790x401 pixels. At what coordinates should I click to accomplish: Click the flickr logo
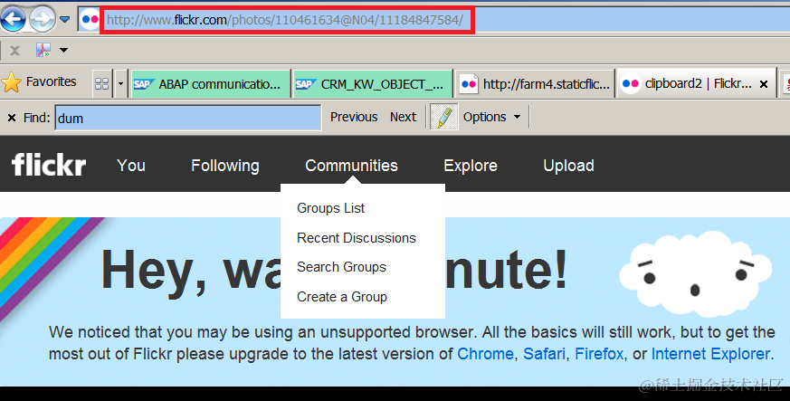point(49,164)
